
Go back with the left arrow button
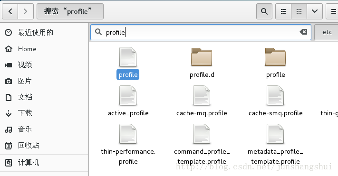(x=10, y=11)
